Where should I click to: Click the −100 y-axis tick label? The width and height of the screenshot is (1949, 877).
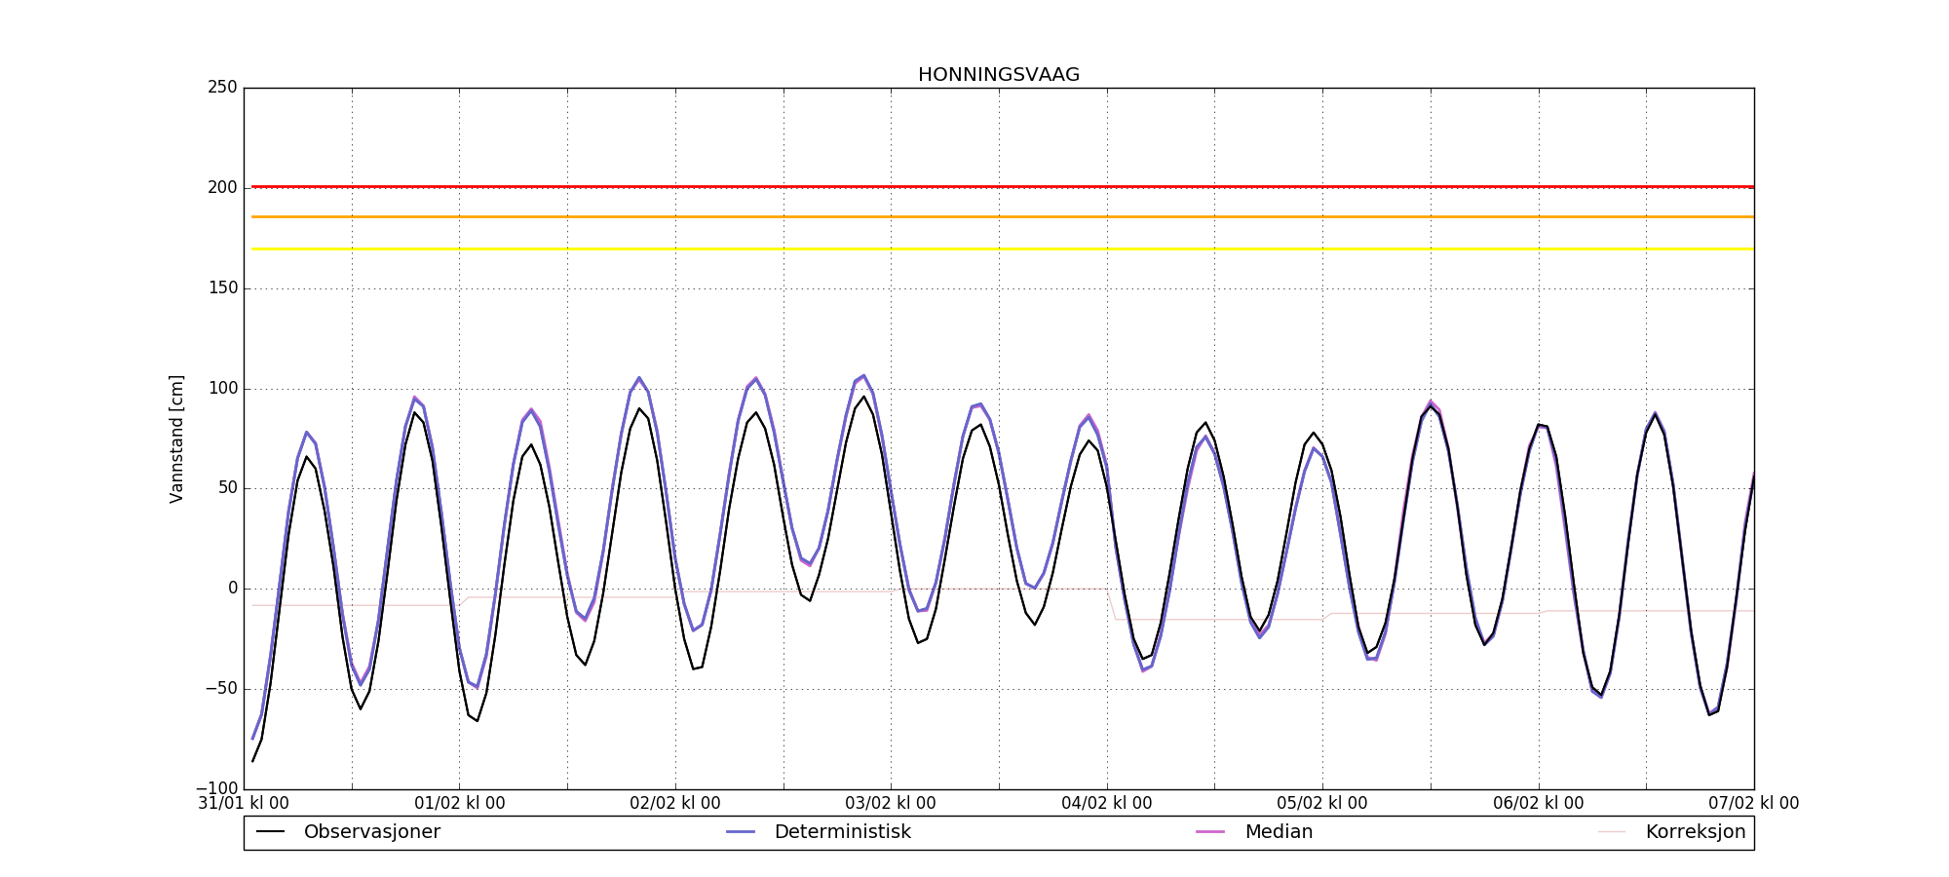coord(216,788)
